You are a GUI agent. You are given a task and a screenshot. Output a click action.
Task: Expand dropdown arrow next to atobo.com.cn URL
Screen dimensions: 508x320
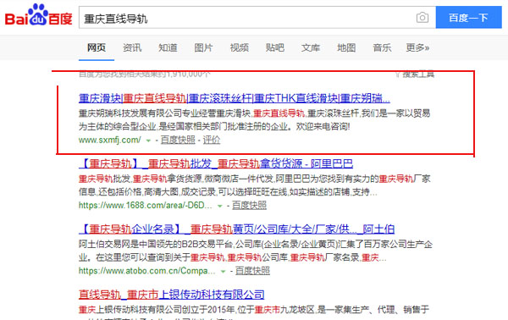point(223,272)
